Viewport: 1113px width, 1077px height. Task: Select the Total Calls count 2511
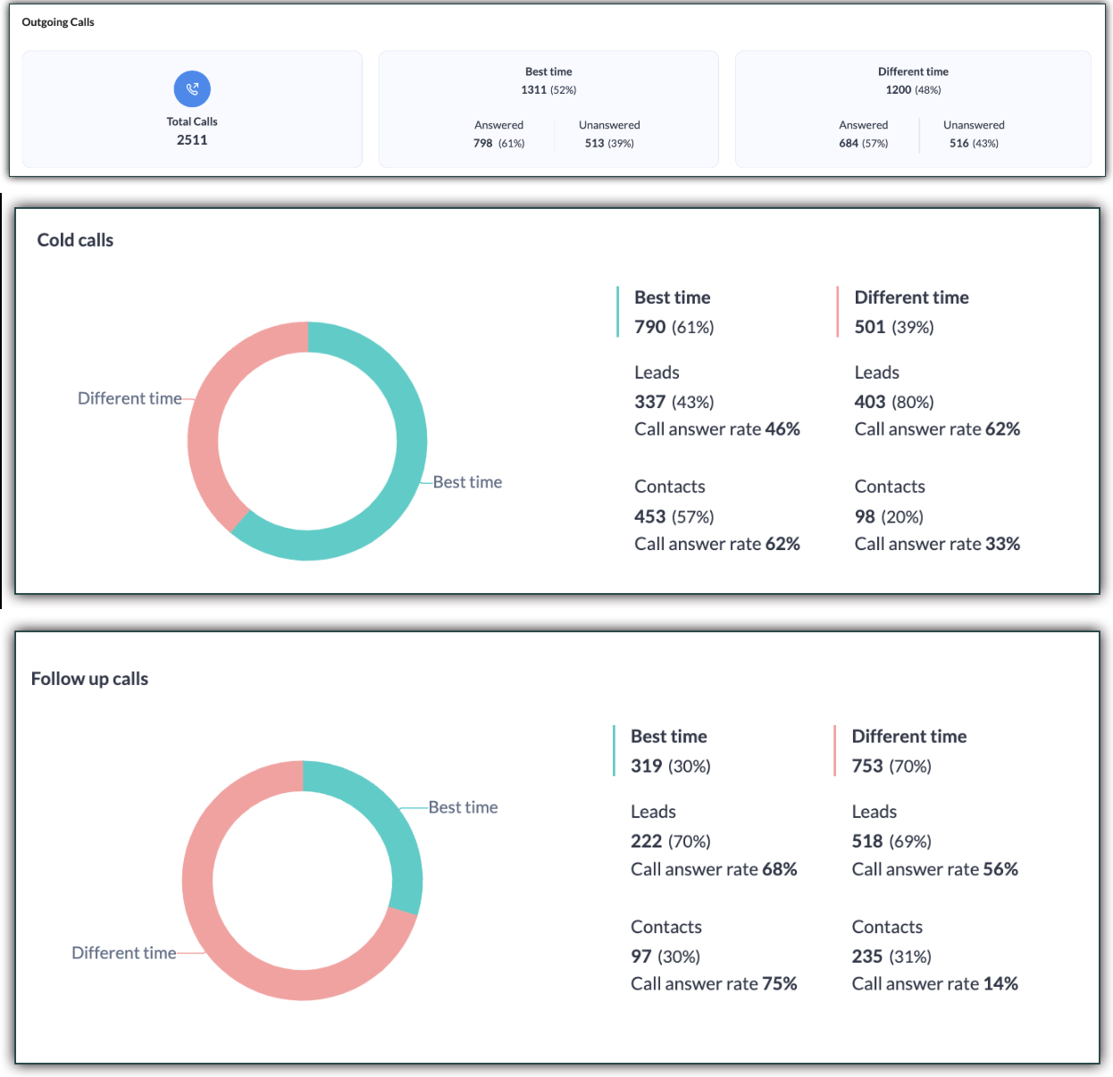(x=192, y=140)
